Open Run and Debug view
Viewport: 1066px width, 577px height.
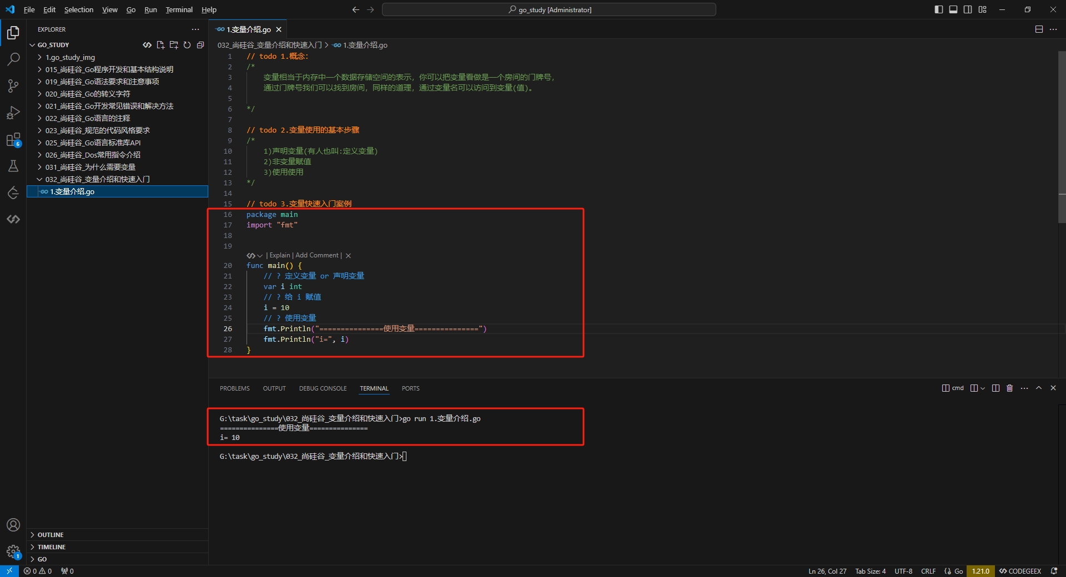click(13, 113)
